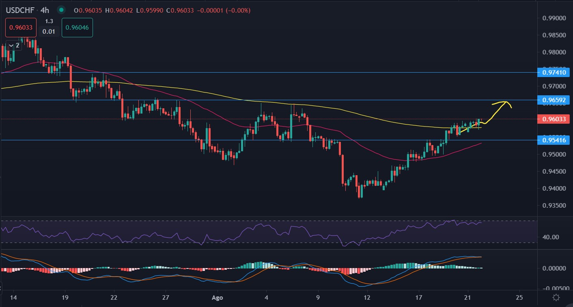Click the Ago month label on time axis
This screenshot has width=573, height=307.
click(x=217, y=297)
